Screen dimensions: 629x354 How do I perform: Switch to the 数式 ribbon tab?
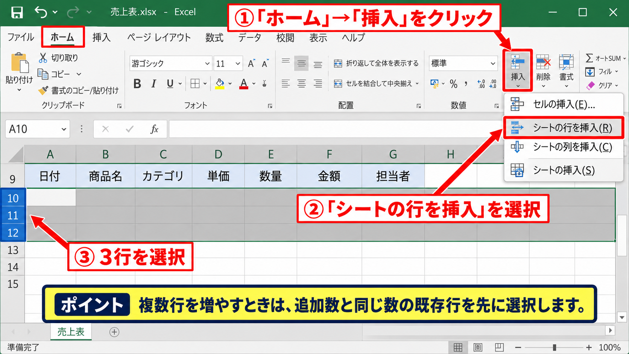(x=214, y=38)
